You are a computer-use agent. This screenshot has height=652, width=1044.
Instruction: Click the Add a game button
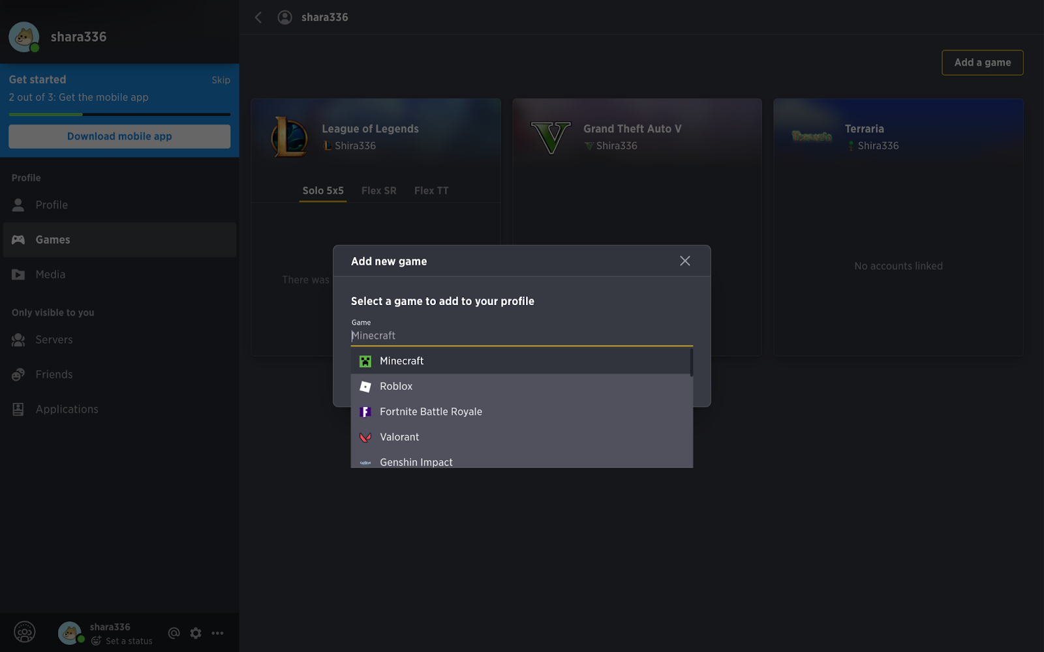(x=983, y=63)
